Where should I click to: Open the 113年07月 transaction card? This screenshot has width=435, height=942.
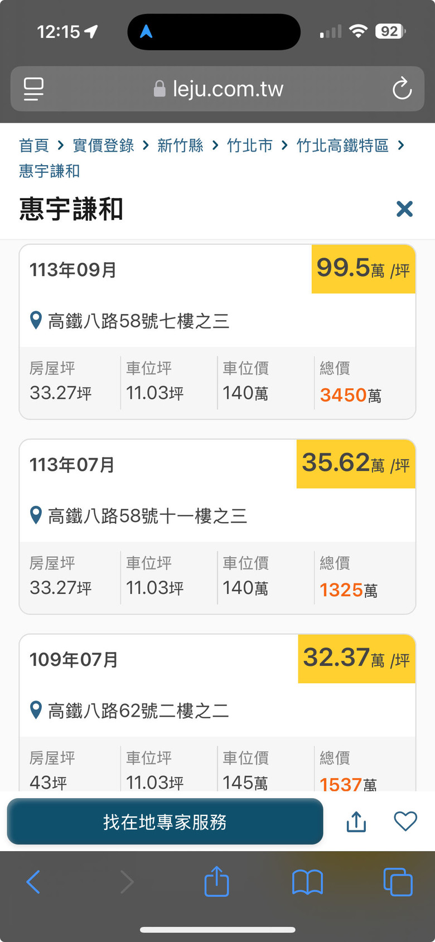point(217,526)
